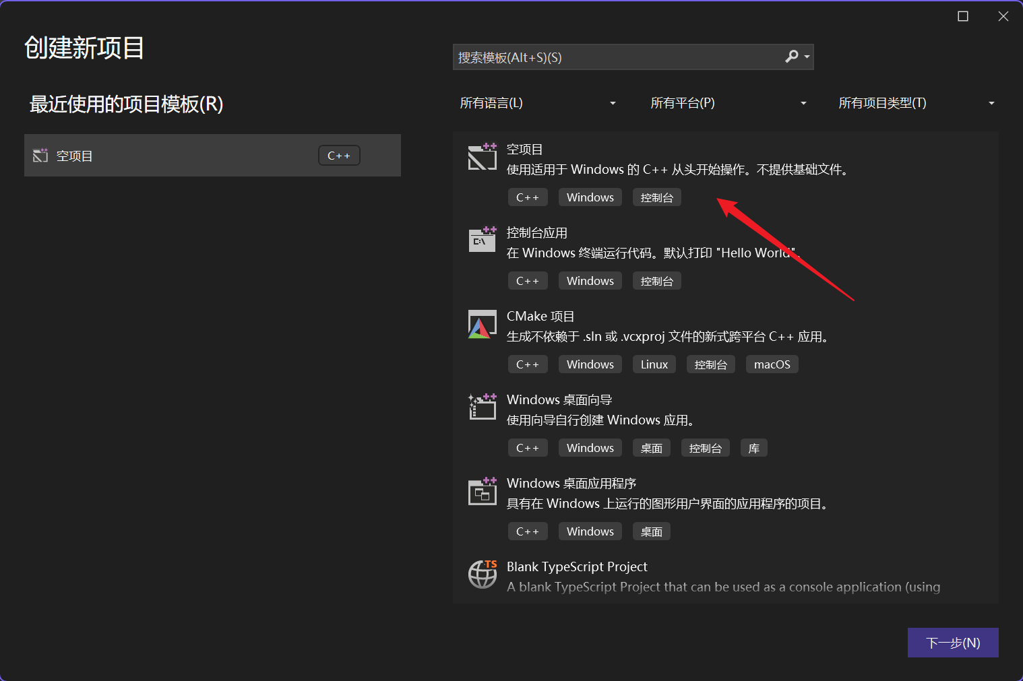Click the macOS tag under CMake 项目
Screen dimensions: 1023x681
[x=772, y=364]
